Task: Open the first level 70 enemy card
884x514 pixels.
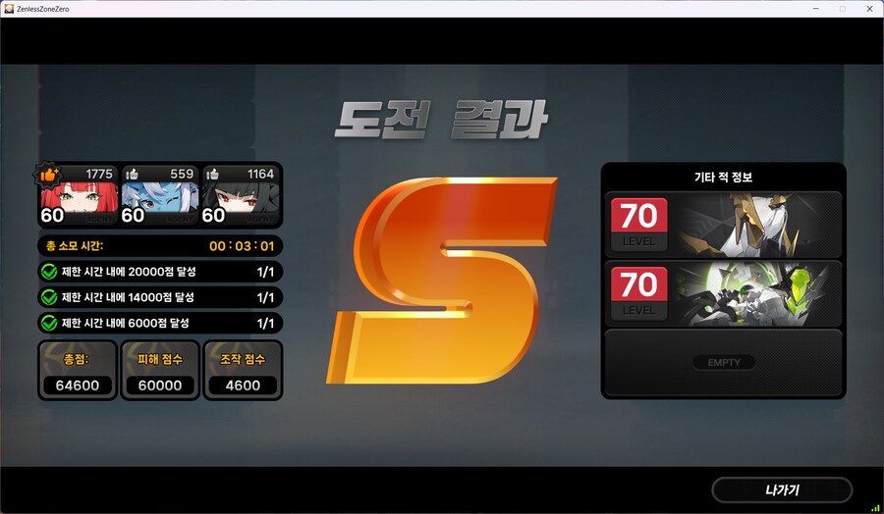Action: coord(723,225)
